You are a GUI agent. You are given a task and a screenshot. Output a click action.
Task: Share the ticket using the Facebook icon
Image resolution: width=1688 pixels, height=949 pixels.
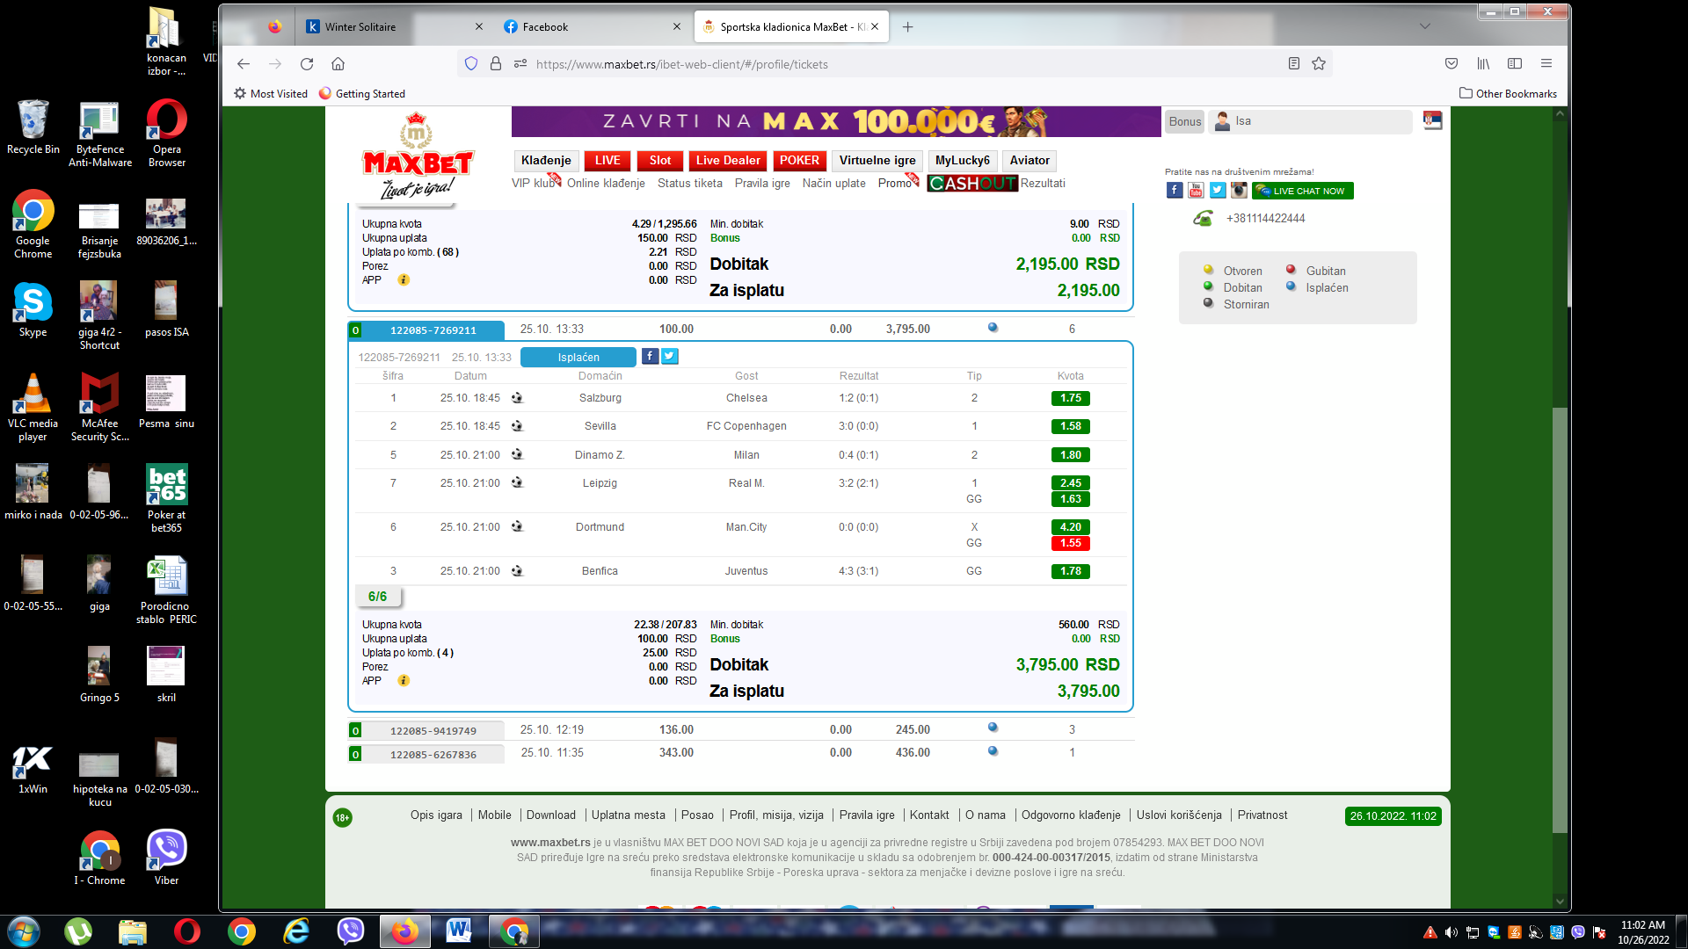pyautogui.click(x=650, y=356)
